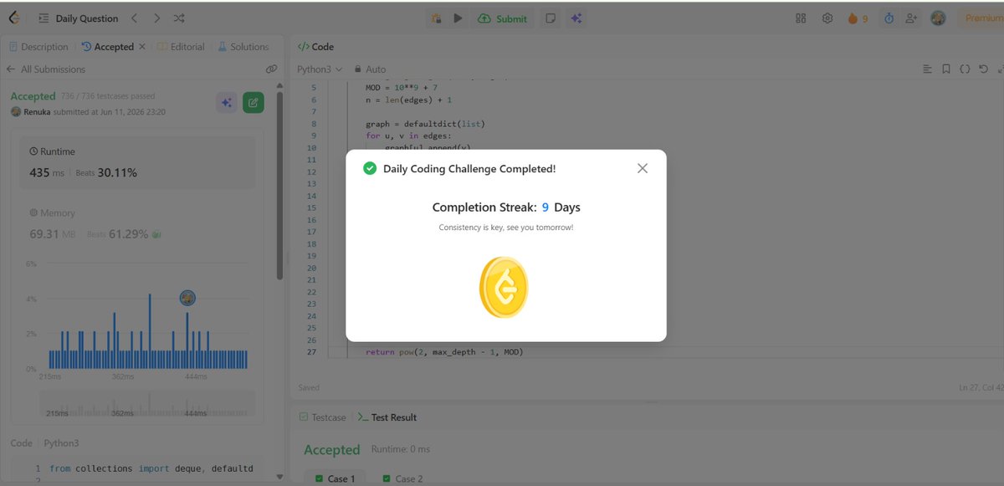Open the streak flame counter showing 9
Screen dimensions: 1004x486
858,18
